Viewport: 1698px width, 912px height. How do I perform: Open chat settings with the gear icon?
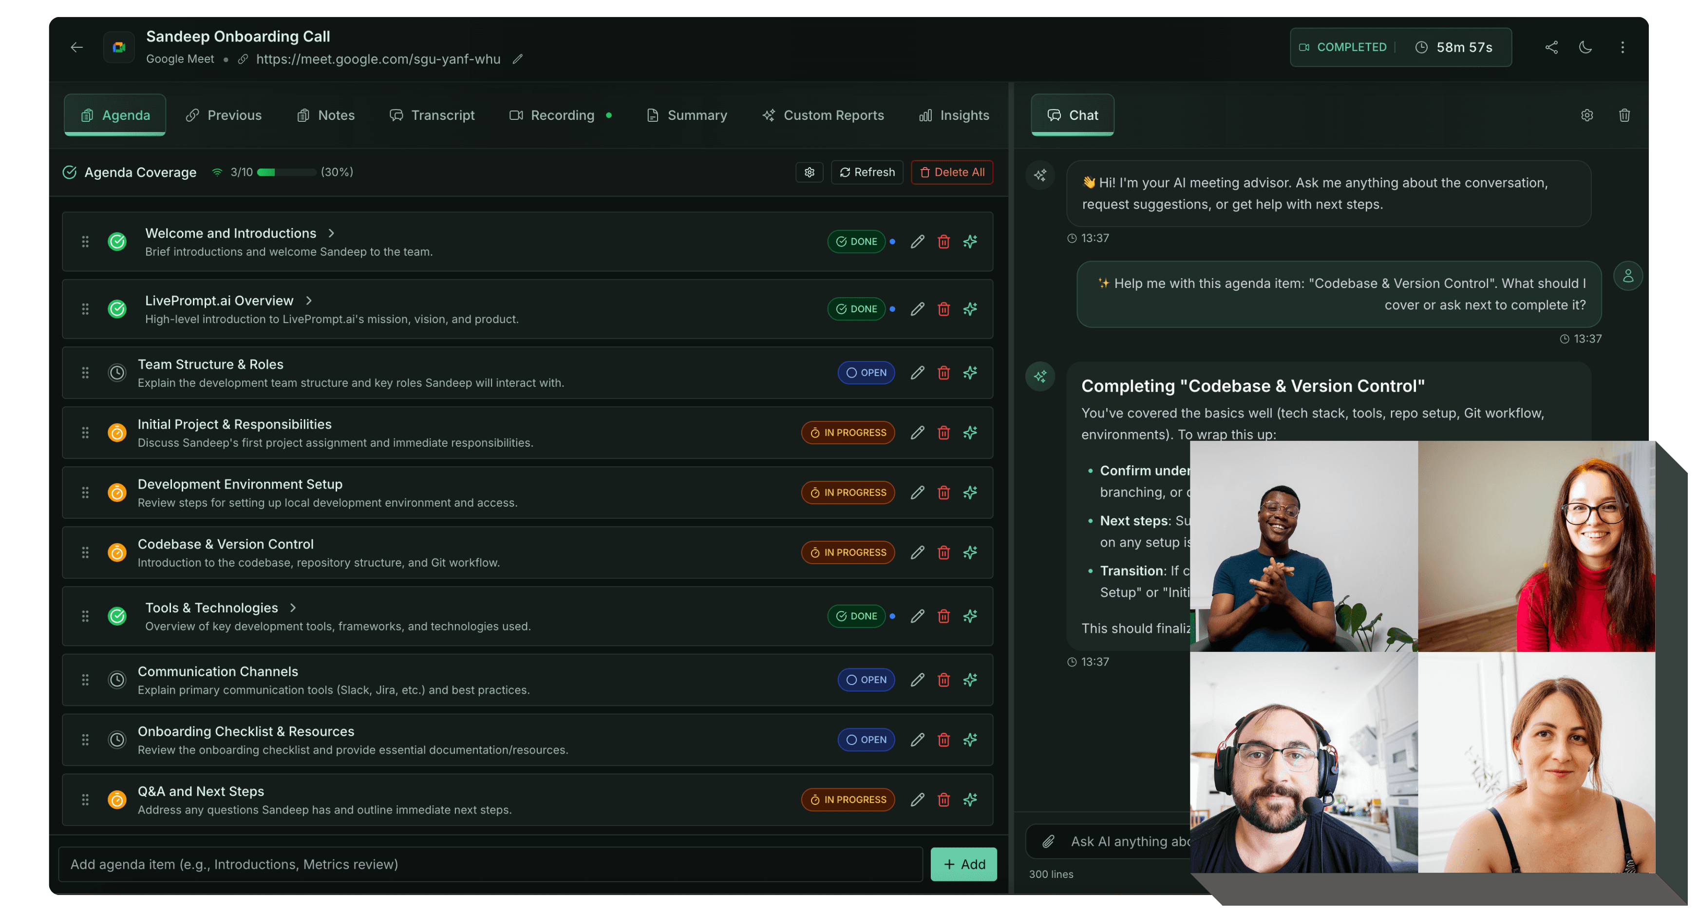pos(1586,115)
